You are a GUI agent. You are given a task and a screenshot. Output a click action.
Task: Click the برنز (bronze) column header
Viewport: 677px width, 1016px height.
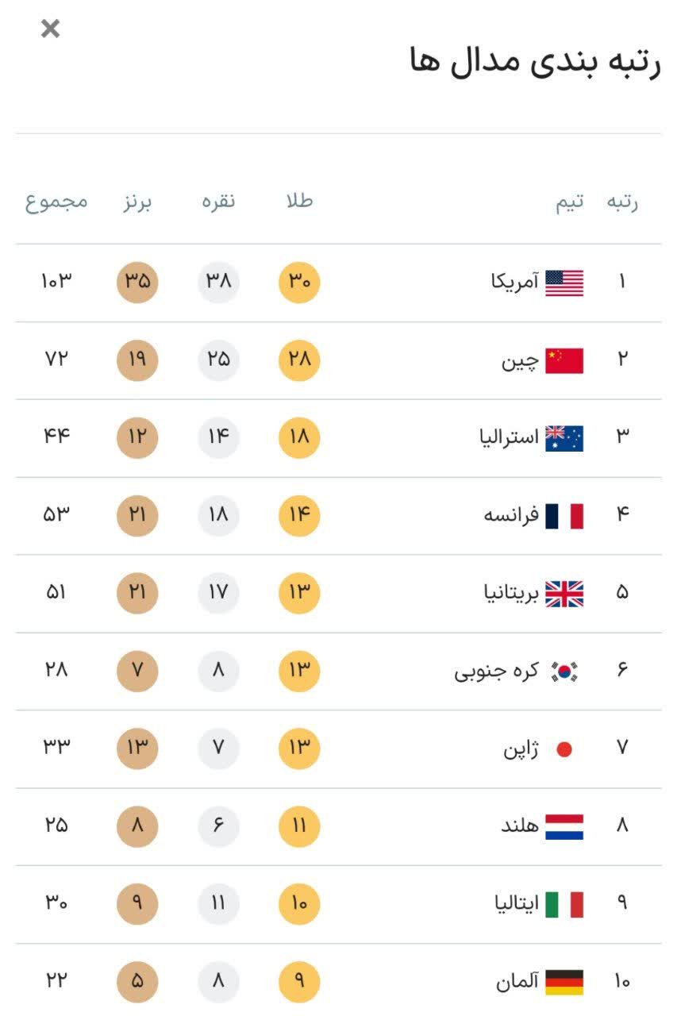[137, 201]
